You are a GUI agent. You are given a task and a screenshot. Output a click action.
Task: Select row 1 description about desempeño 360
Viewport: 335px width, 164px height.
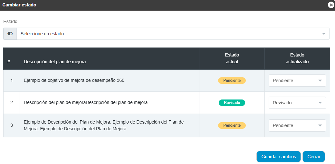pyautogui.click(x=75, y=81)
